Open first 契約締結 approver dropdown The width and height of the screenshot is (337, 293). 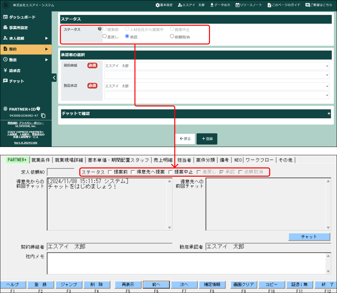(217, 66)
